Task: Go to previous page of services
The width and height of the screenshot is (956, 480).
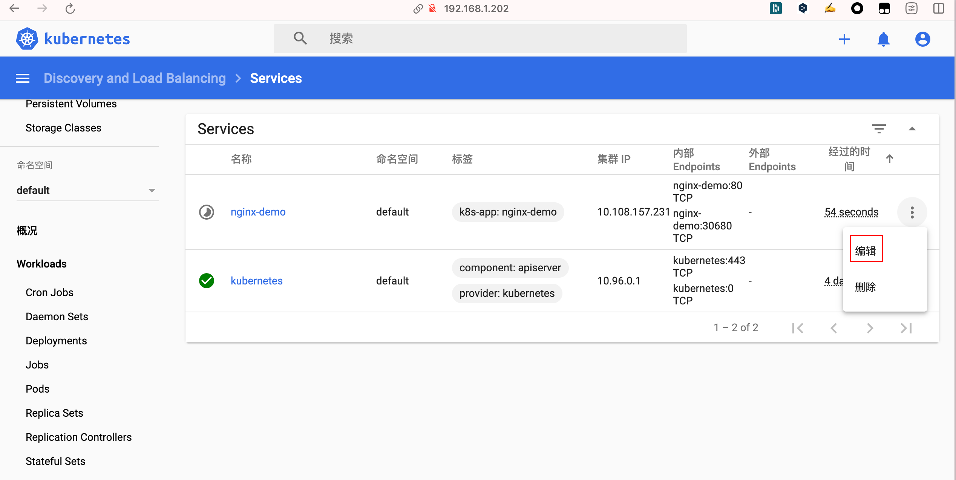Action: pos(834,328)
